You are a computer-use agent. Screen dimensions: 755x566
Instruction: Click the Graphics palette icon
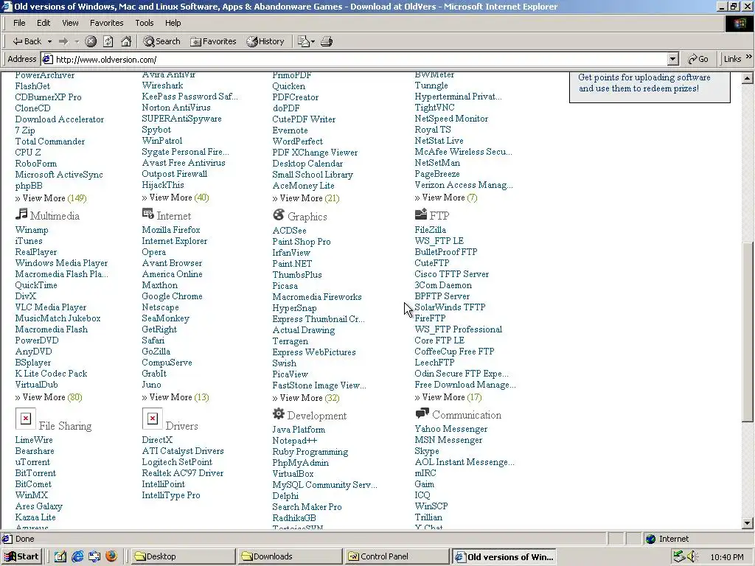point(278,214)
